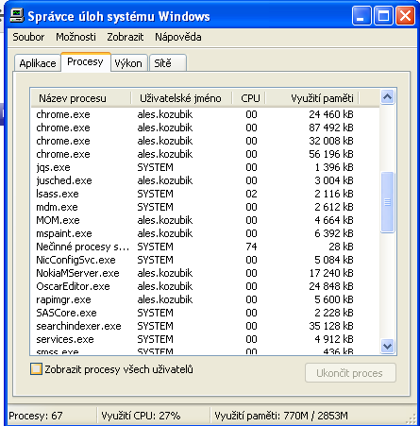
Task: Select the chrome.exe row using 56 196 kB
Action: click(205, 154)
